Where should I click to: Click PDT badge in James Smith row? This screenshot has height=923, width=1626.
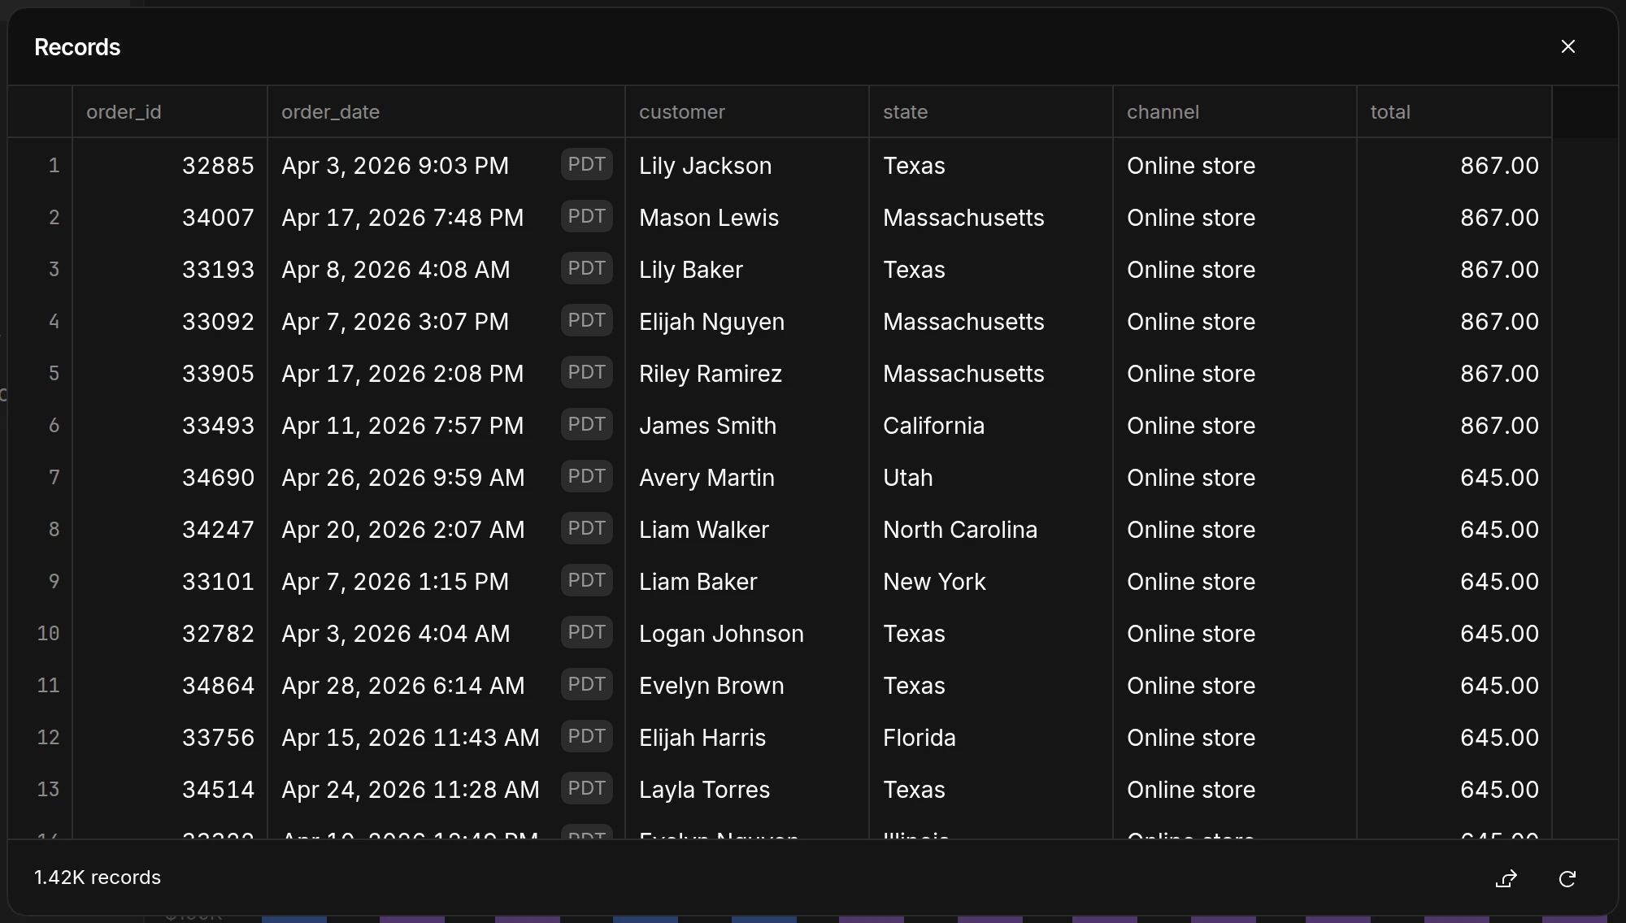coord(586,424)
